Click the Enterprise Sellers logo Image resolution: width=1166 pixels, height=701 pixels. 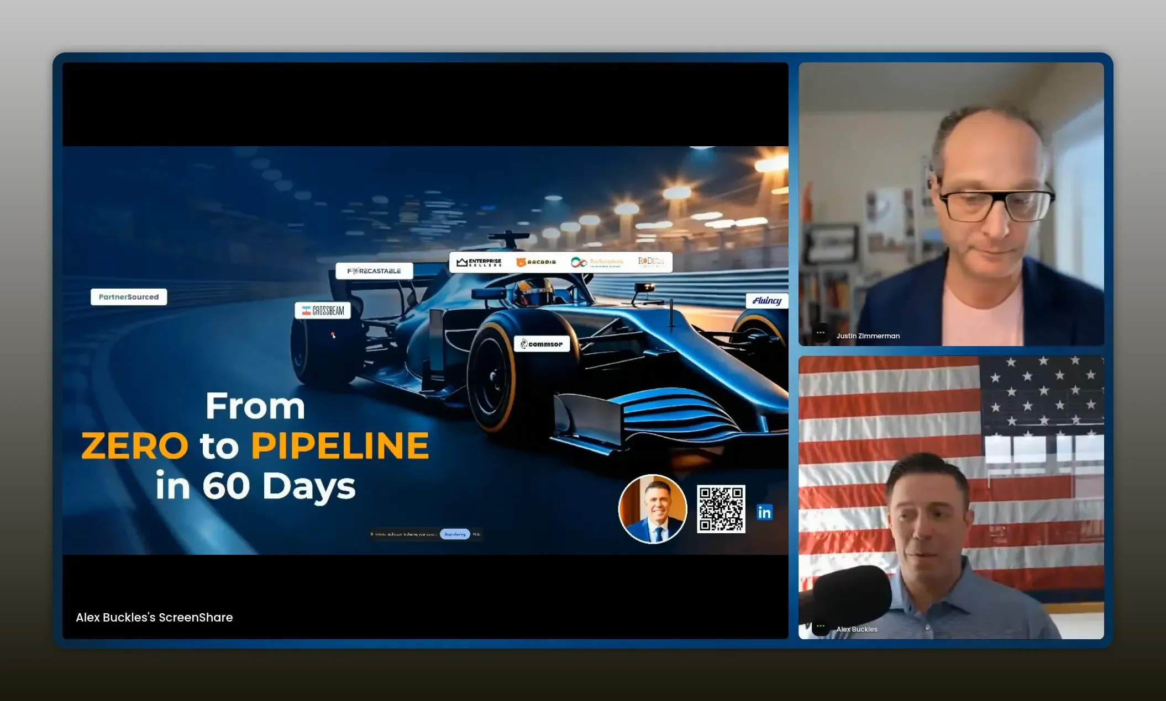pyautogui.click(x=479, y=262)
